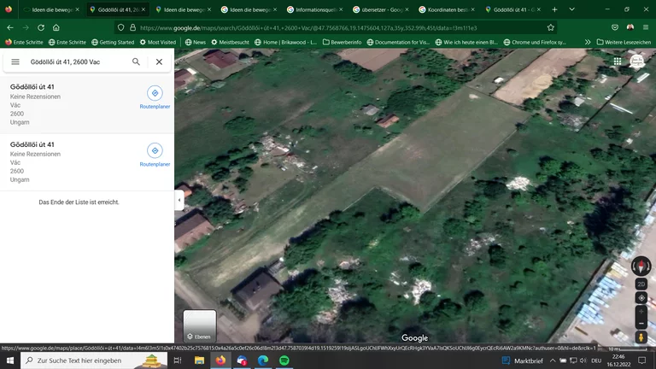This screenshot has width=656, height=369.
Task: Open Spotify from the taskbar
Action: click(284, 360)
